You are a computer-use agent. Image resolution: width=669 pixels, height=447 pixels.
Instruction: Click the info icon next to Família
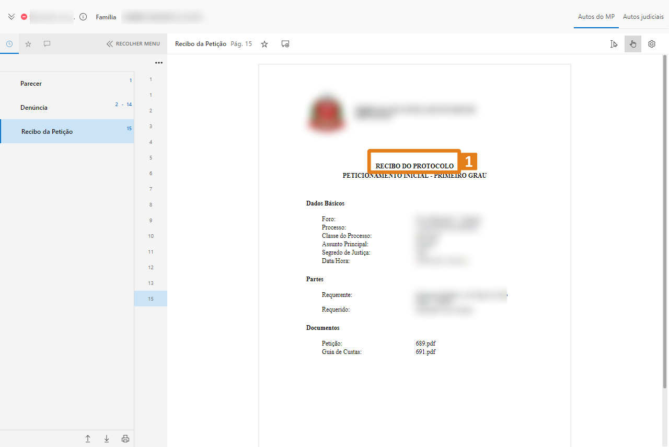(x=83, y=17)
